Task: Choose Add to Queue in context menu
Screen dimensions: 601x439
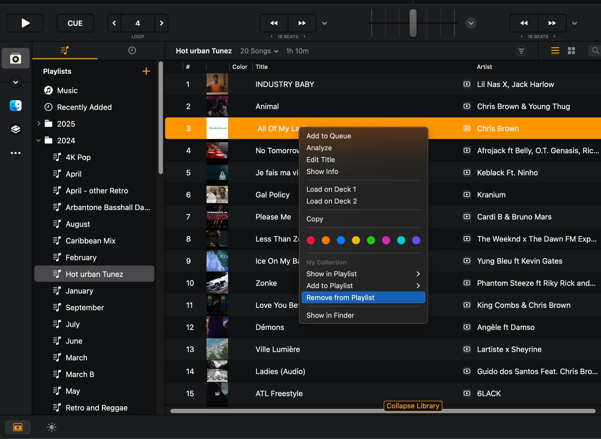Action: tap(363, 136)
